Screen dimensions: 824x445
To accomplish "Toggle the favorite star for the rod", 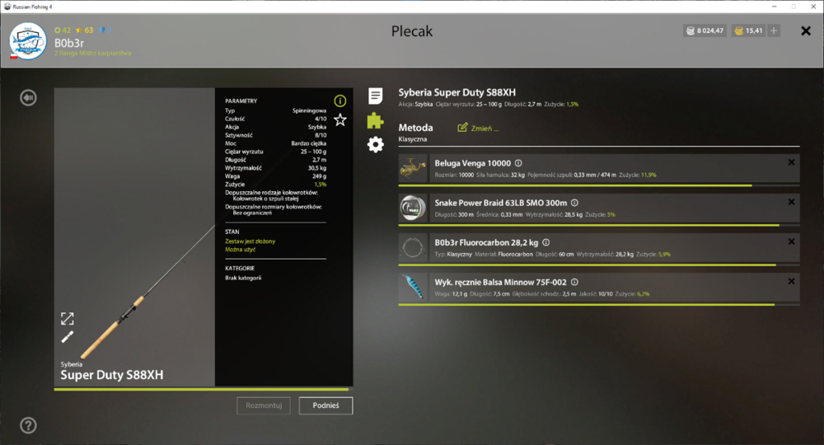I will point(340,119).
